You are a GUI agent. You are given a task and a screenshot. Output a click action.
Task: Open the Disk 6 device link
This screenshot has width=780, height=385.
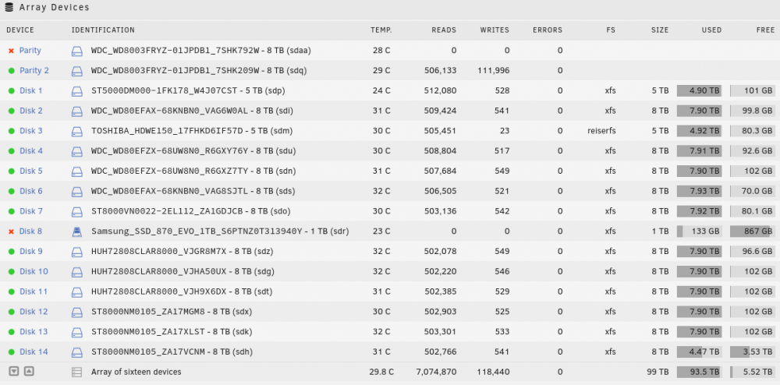(x=31, y=191)
